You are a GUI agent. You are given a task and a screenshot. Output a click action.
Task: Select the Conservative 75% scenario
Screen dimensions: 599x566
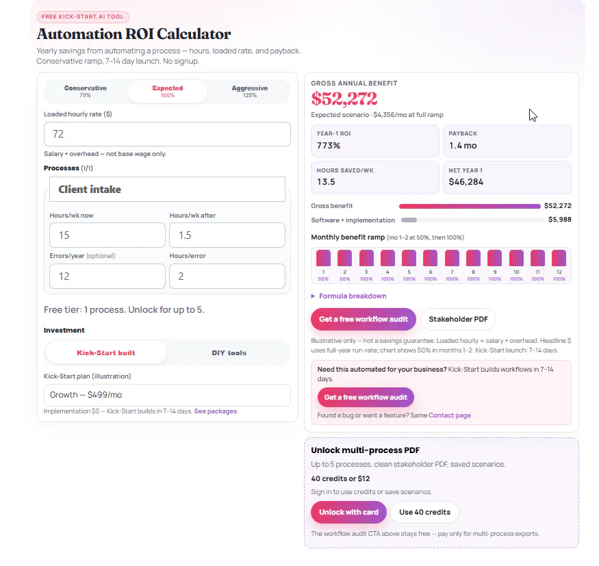[x=86, y=91]
